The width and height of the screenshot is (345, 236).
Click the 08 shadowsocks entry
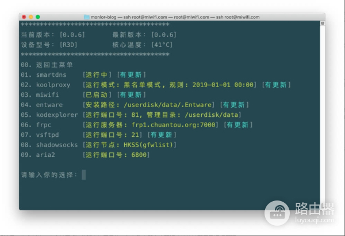coord(51,144)
